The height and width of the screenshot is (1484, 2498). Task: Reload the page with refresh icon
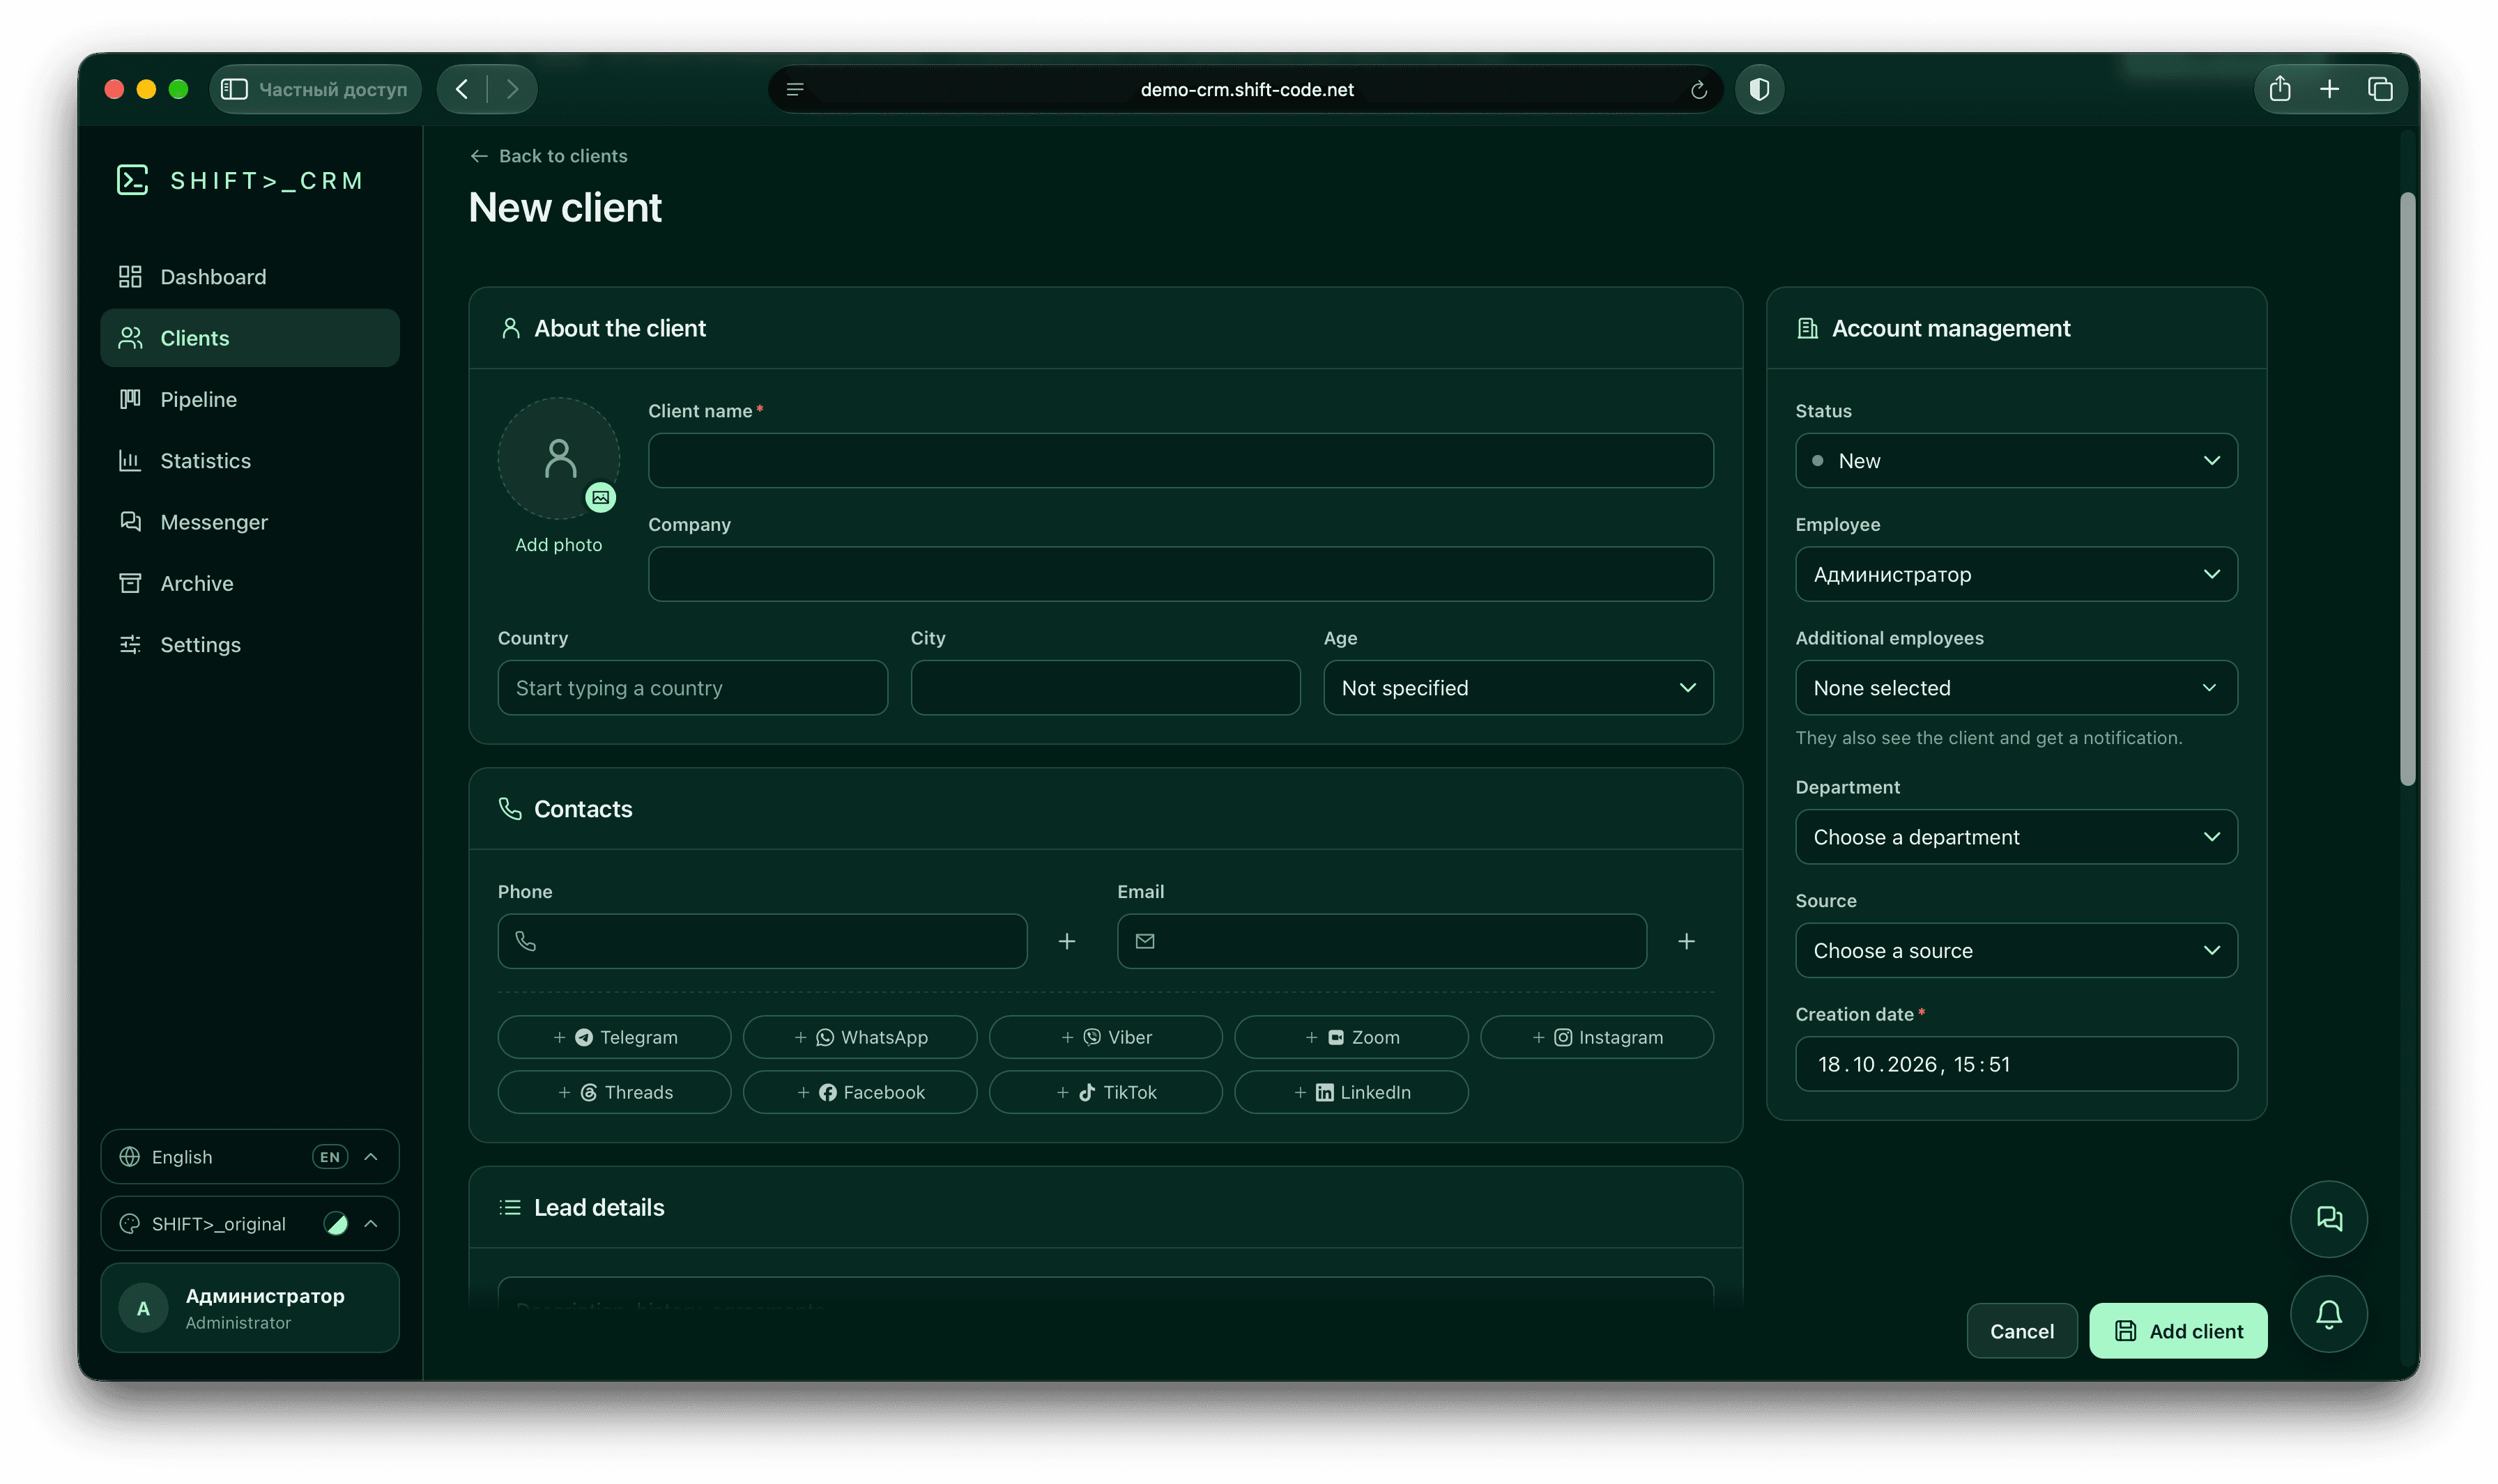(1698, 90)
